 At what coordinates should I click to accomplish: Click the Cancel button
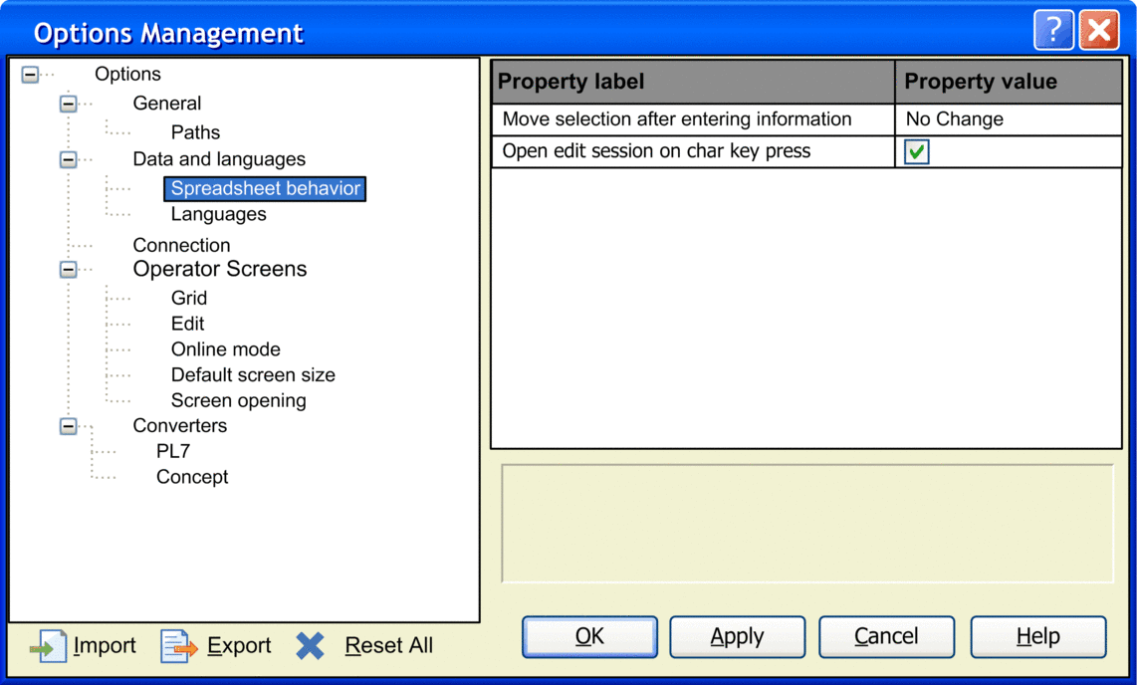click(886, 637)
